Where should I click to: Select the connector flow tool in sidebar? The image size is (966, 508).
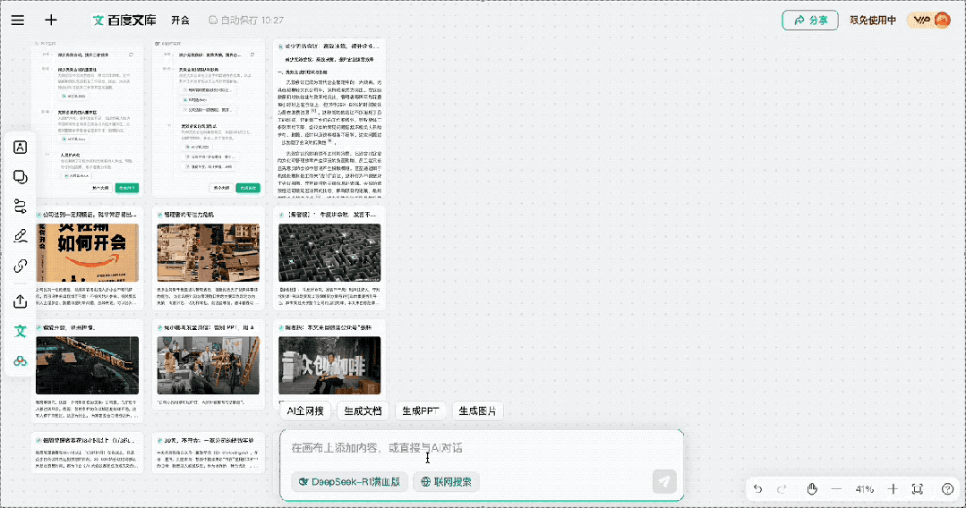click(21, 207)
